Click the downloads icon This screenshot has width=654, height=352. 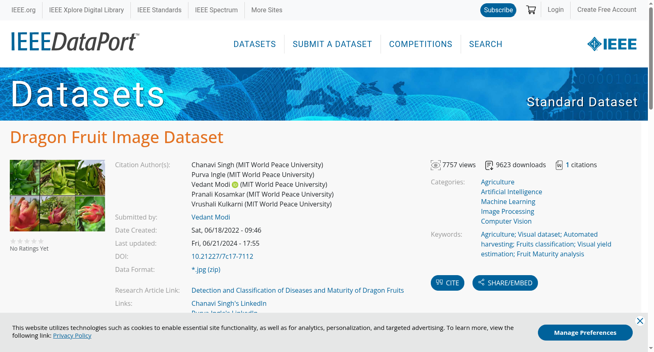coord(489,165)
